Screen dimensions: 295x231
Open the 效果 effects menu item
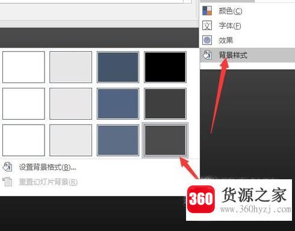click(247, 40)
